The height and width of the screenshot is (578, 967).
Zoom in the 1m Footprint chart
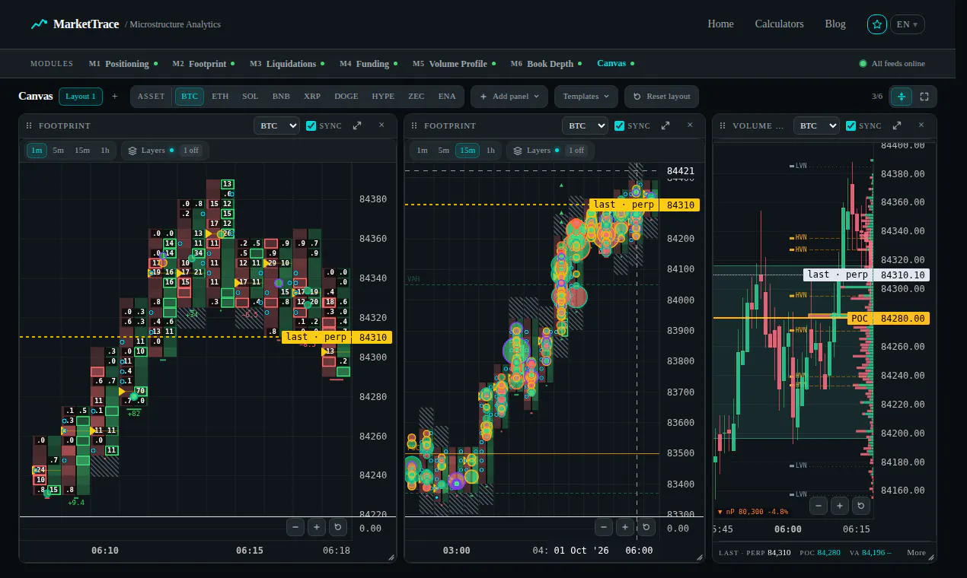coord(318,526)
